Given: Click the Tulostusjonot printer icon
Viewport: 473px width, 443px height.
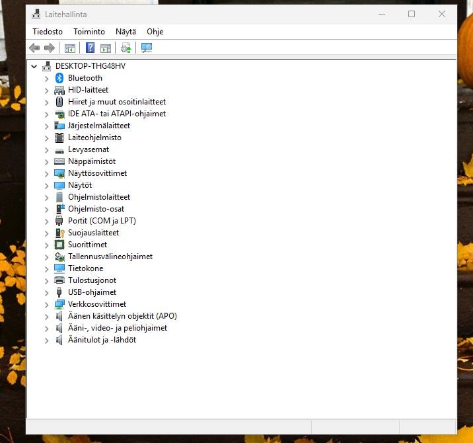Looking at the screenshot, I should pos(59,280).
